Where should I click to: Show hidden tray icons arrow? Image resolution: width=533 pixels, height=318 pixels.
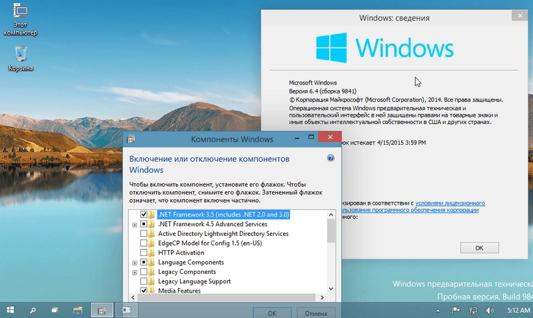pyautogui.click(x=438, y=310)
